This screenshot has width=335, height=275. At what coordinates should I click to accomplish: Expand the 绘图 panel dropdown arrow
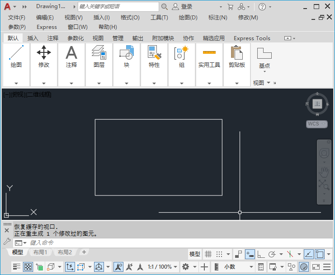[x=16, y=83]
